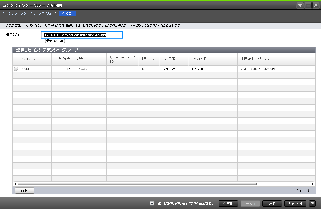Toggle the show task screen after apply checkbox
This screenshot has height=209, width=321.
[x=152, y=204]
